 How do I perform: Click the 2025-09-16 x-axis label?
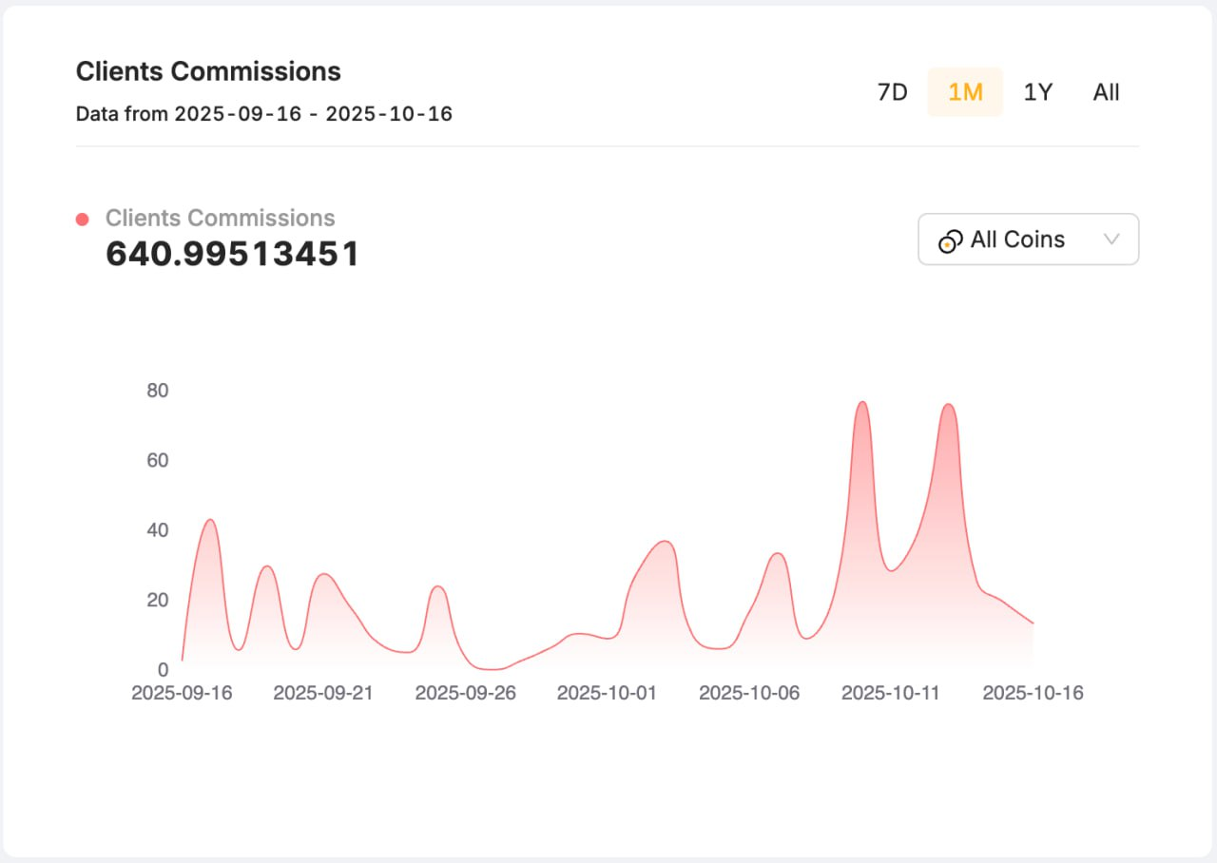[182, 693]
